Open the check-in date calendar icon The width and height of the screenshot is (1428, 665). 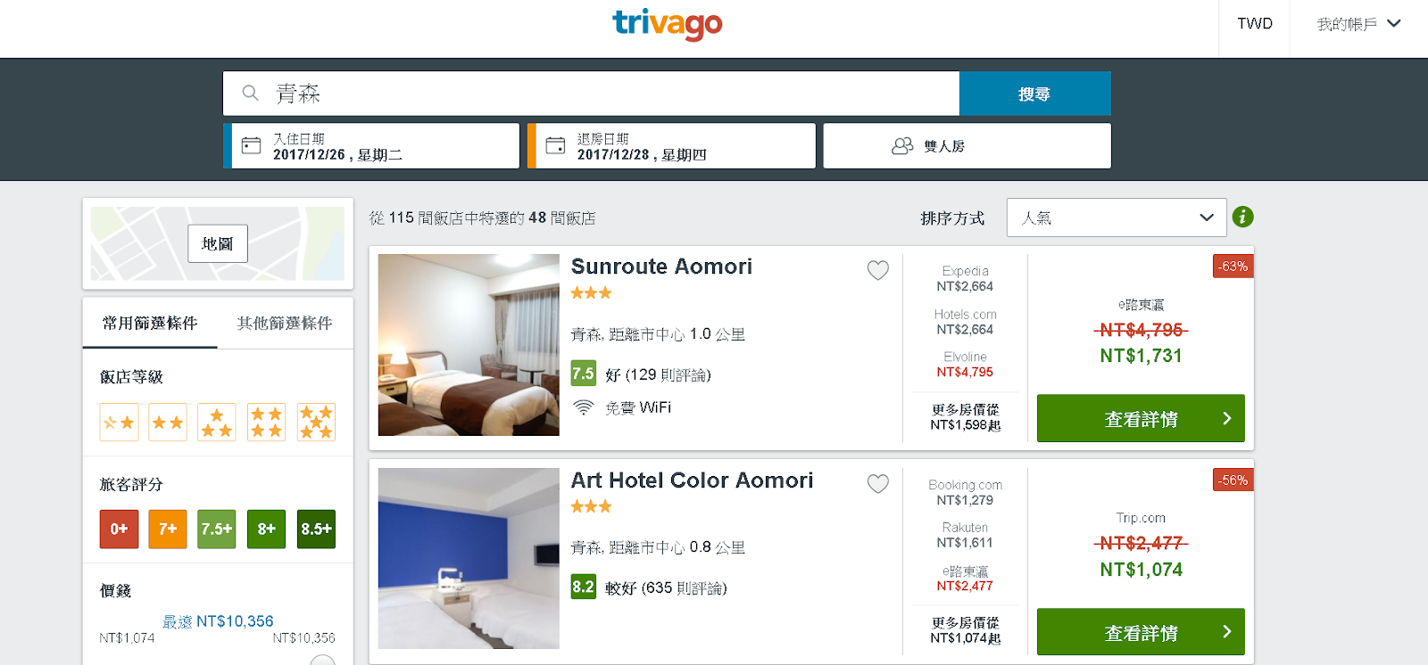tap(252, 145)
